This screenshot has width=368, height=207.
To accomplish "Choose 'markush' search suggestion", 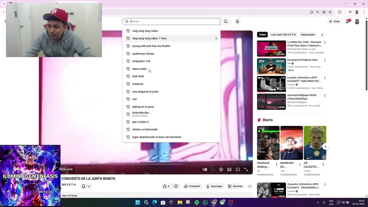I will point(171,84).
